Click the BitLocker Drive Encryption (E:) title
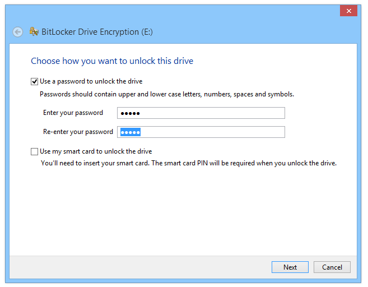The height and width of the screenshot is (287, 368). [97, 32]
